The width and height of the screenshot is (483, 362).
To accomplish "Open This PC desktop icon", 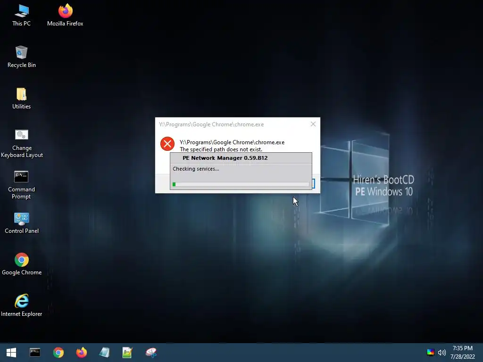I will (x=21, y=16).
